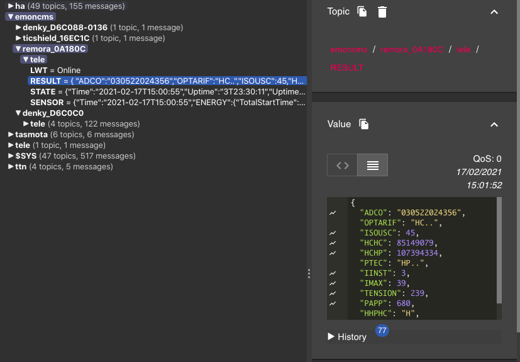Click the Topic panel heading
Screen dimensions: 520x362
[x=338, y=11]
